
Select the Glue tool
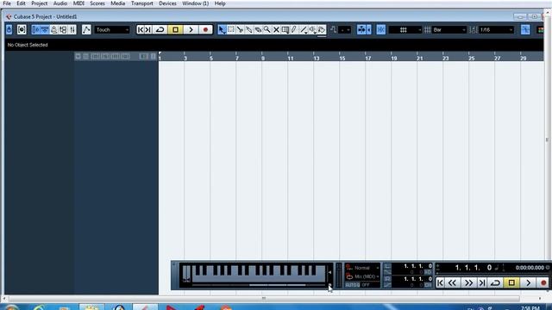click(249, 30)
